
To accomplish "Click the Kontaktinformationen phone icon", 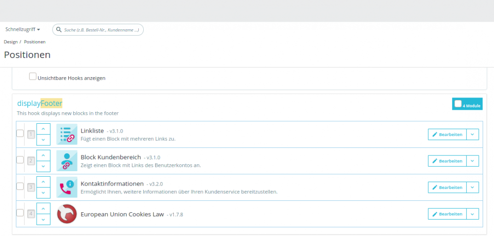I will click(x=67, y=187).
